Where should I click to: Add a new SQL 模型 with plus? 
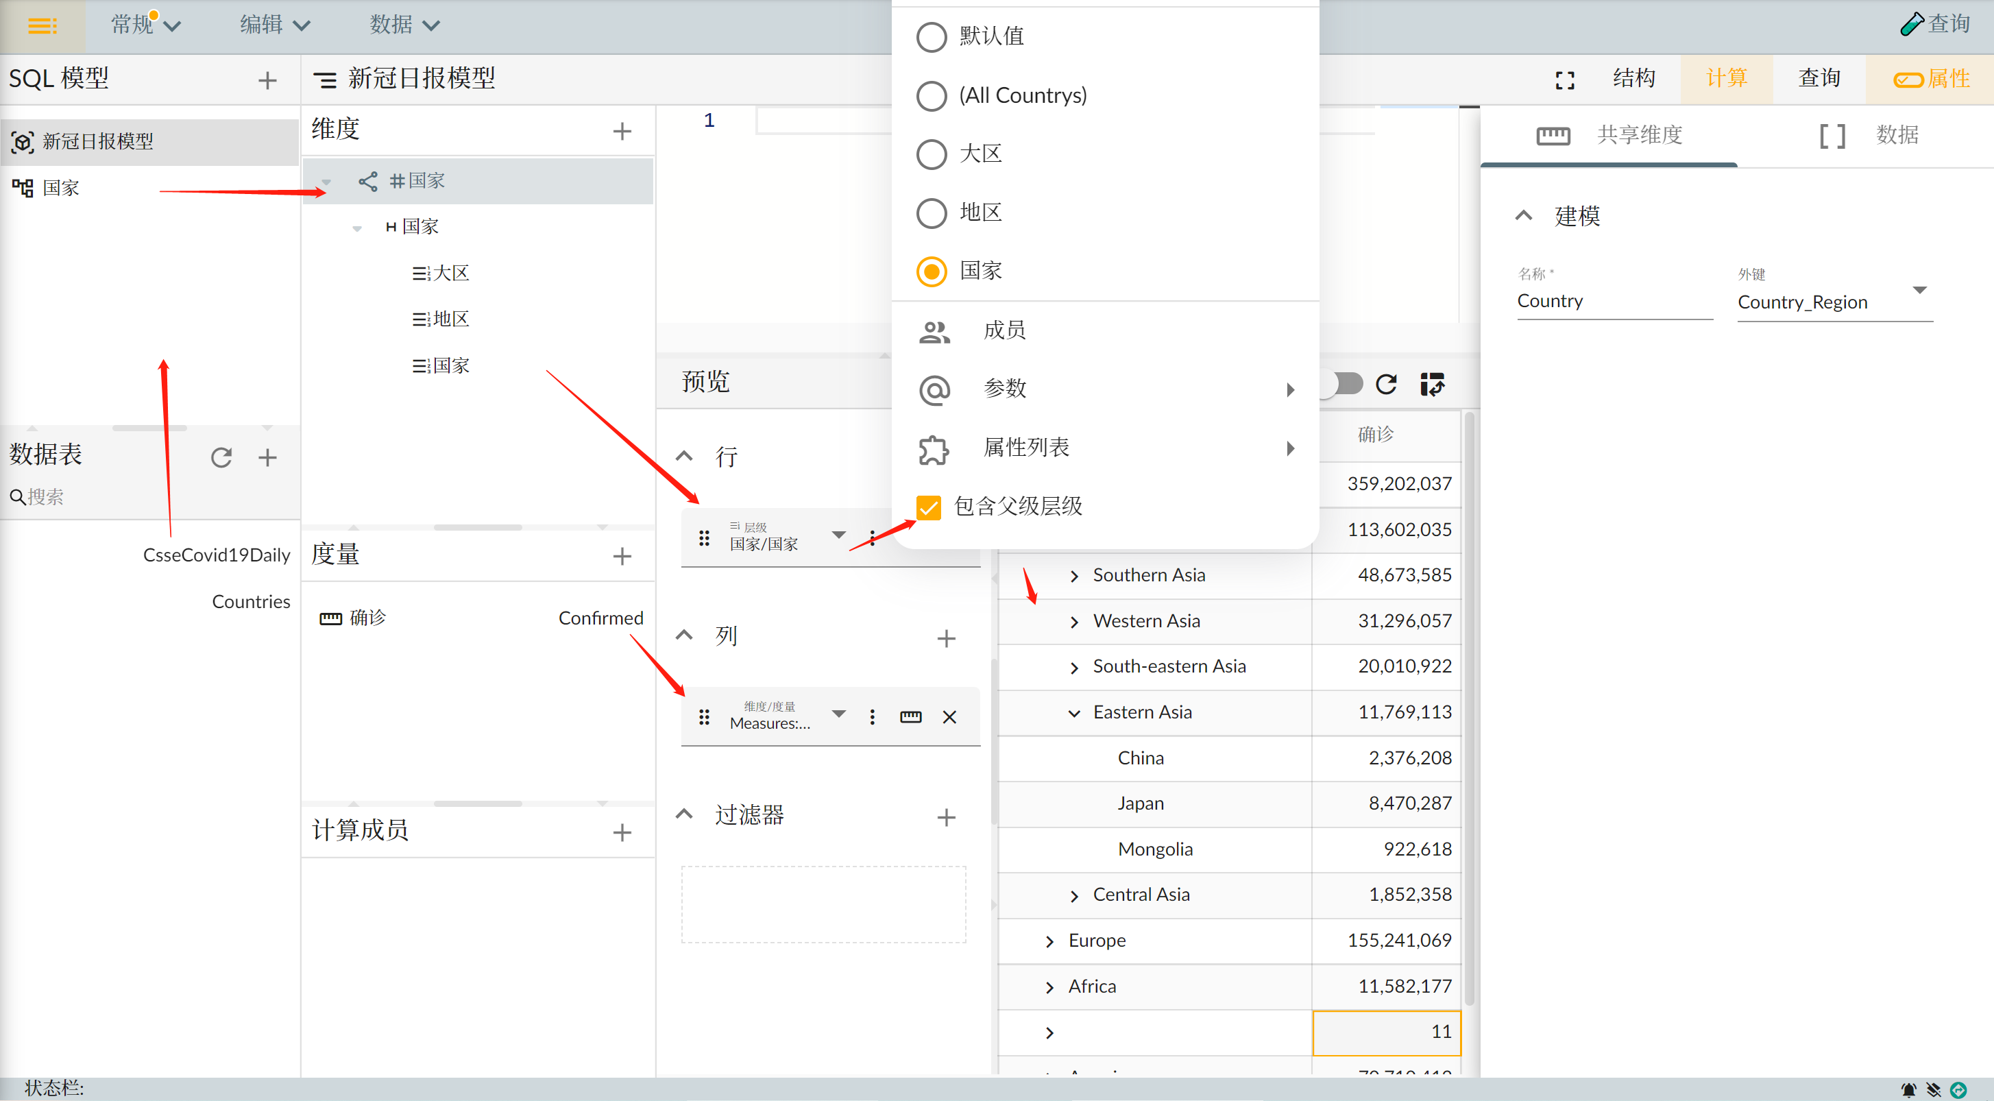267,80
